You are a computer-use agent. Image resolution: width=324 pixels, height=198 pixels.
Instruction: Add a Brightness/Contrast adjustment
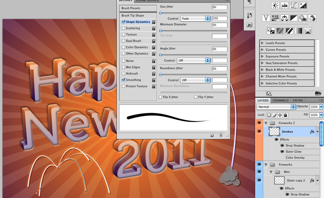(x=275, y=5)
